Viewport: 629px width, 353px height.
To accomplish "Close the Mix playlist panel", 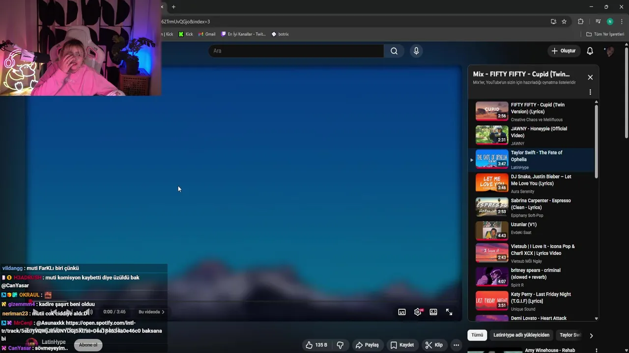I will (x=590, y=77).
